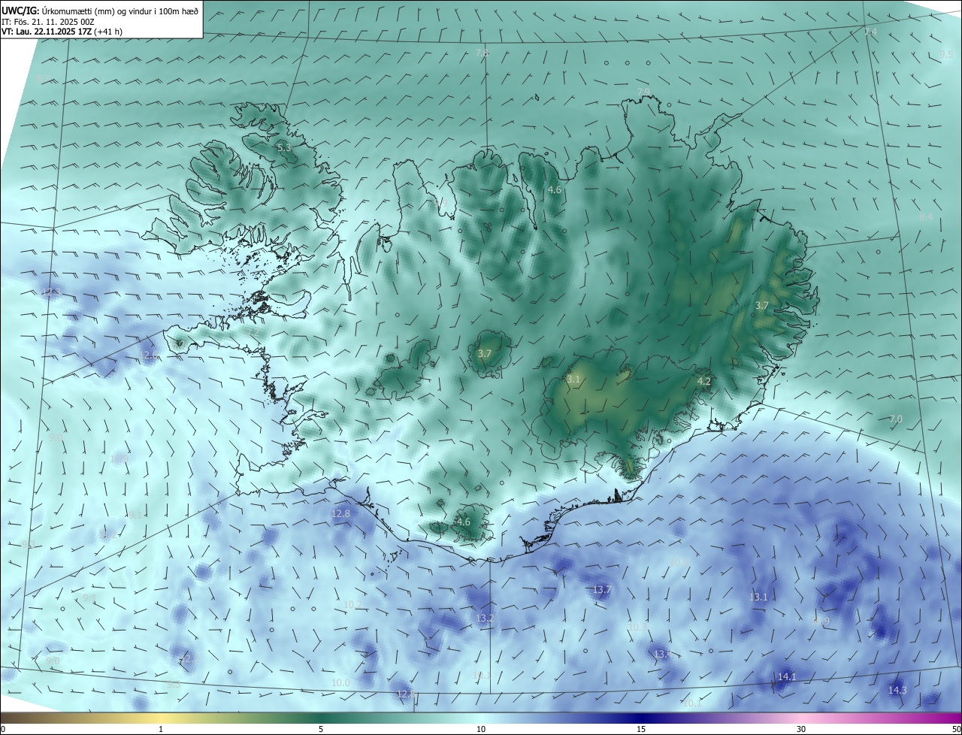
Task: Click the 13.2 value label
Action: [485, 619]
